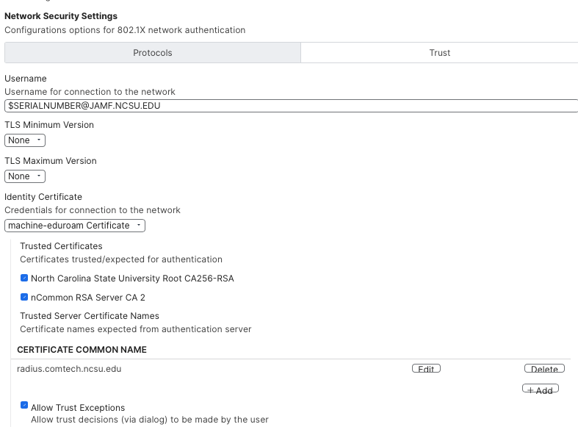Select the radius.comtech.ncsu.edu row text
This screenshot has height=438, width=578.
coord(69,369)
